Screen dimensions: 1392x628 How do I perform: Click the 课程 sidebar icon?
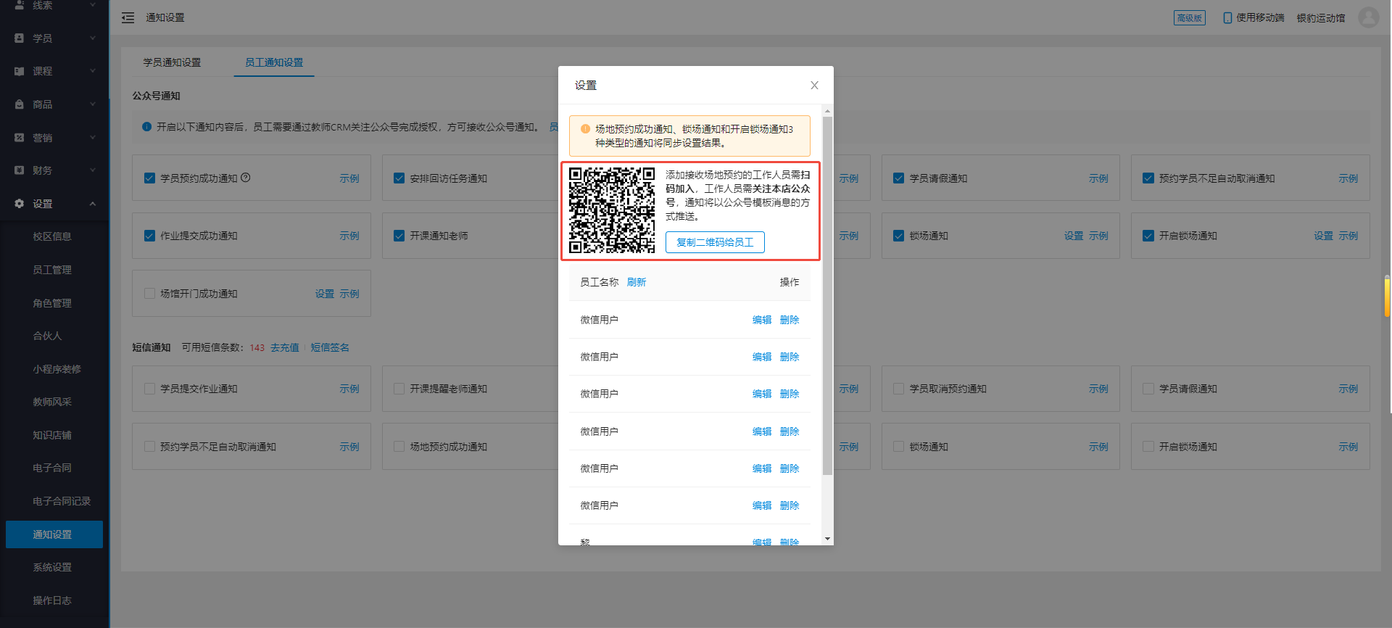pos(20,71)
